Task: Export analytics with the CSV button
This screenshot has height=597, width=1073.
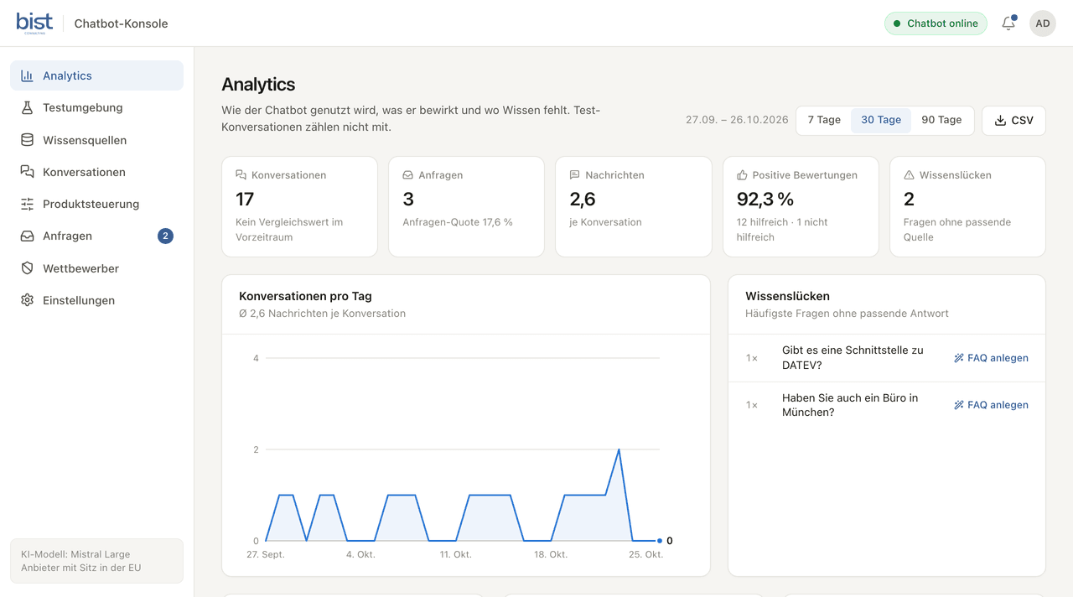Action: click(1013, 120)
